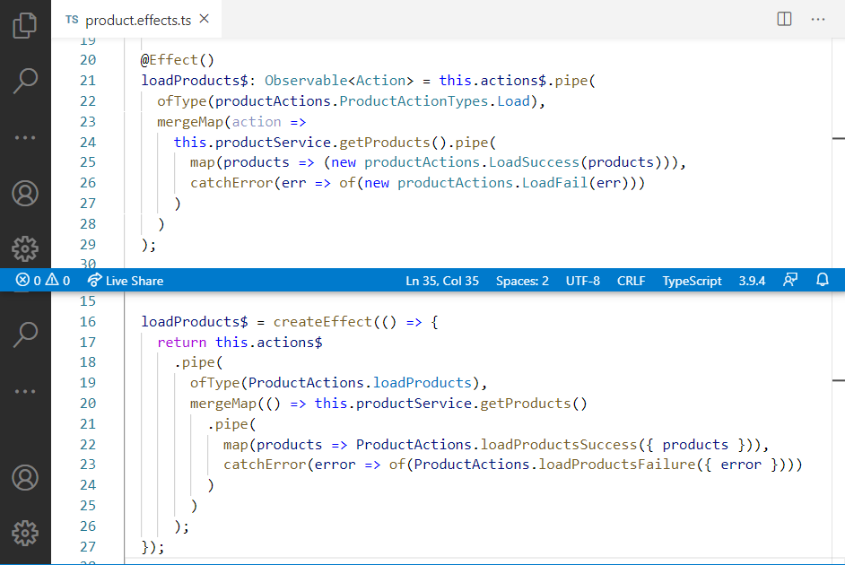Open notifications bell icon

(823, 280)
